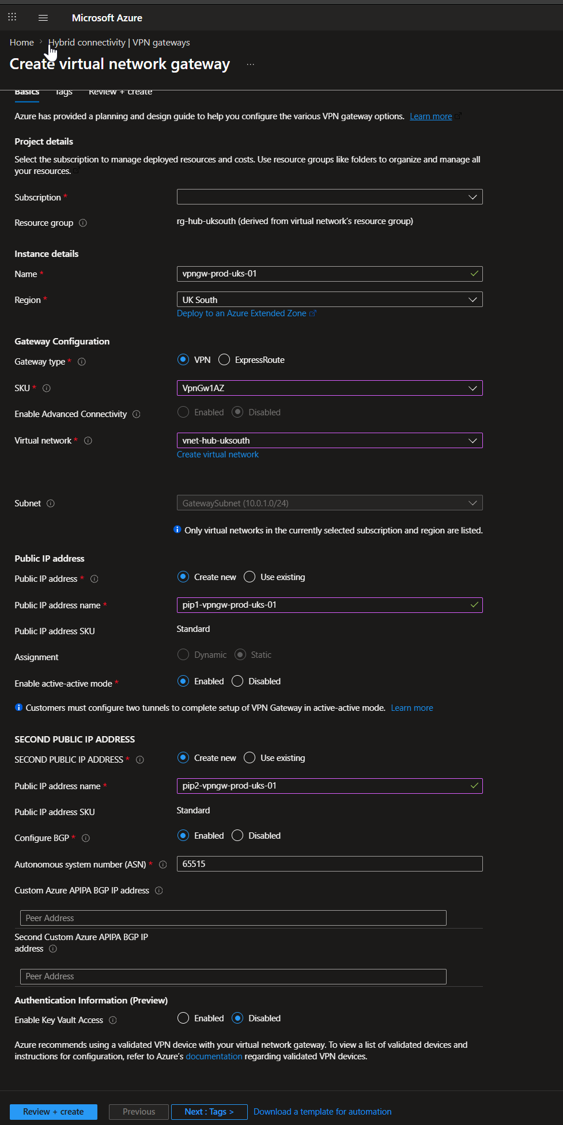Image resolution: width=563 pixels, height=1125 pixels.
Task: Open the Subnet dropdown GatewaySubnet
Action: [330, 503]
